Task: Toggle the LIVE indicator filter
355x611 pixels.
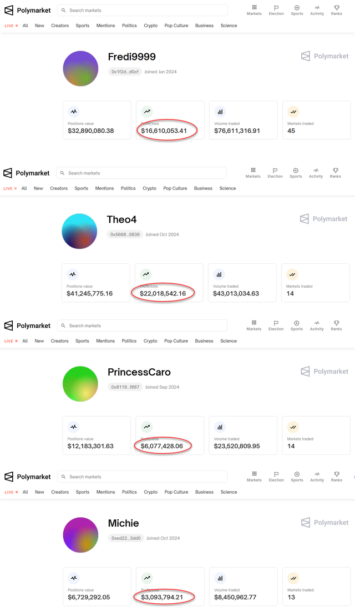Action: (10, 26)
